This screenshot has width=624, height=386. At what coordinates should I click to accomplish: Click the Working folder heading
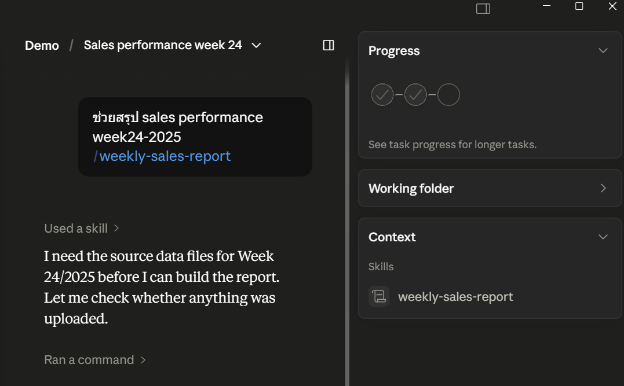pos(411,188)
